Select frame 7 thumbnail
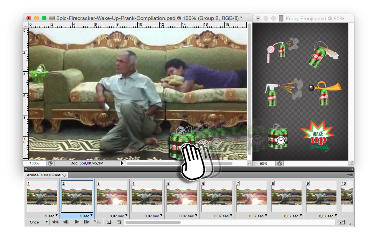The height and width of the screenshot is (243, 384). click(252, 196)
